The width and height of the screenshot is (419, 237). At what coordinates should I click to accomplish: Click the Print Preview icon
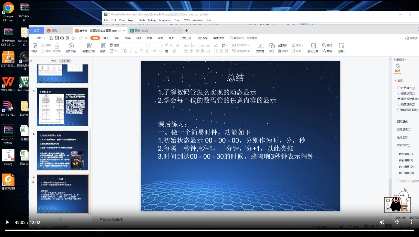[67, 38]
